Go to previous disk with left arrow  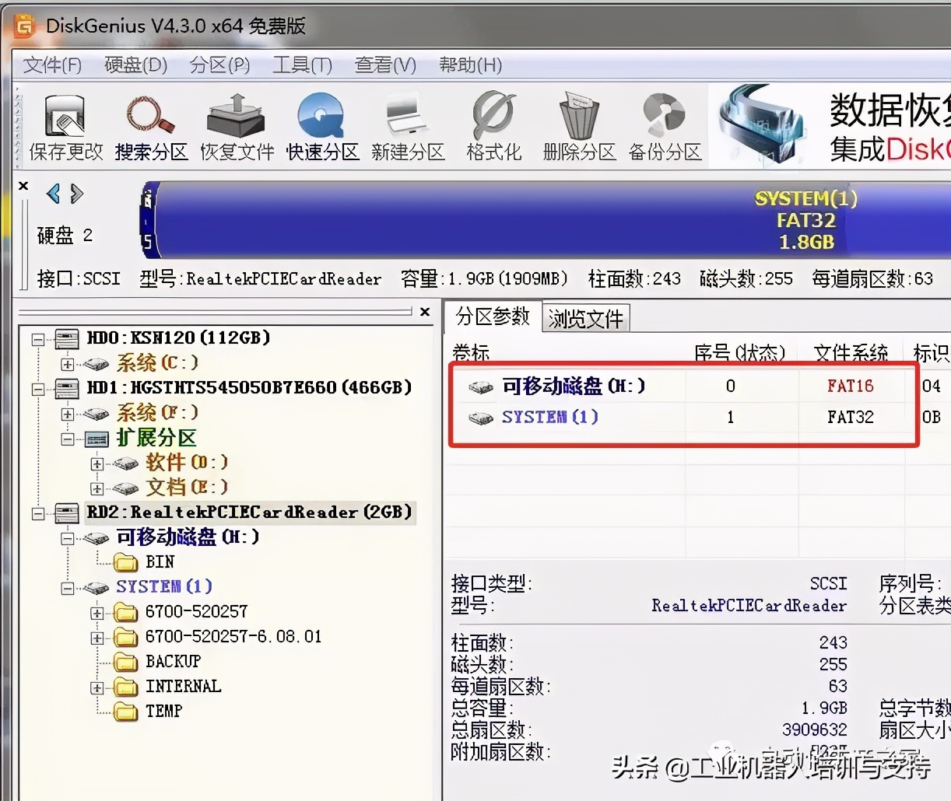tap(53, 193)
